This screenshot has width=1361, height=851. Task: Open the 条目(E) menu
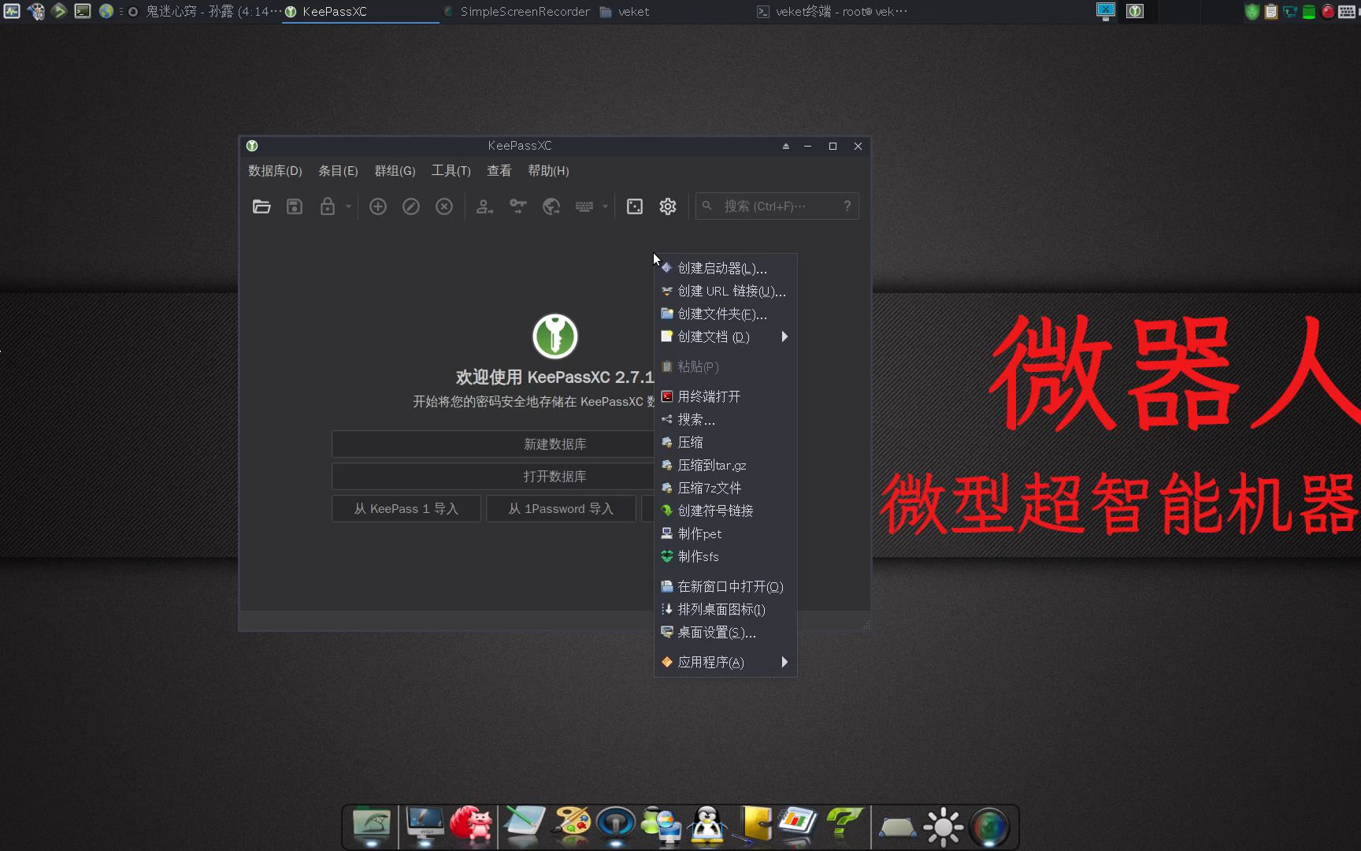338,171
